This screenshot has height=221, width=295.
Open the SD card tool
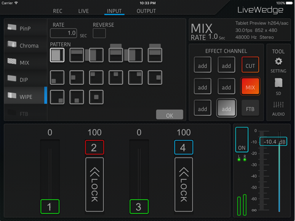[x=278, y=86]
